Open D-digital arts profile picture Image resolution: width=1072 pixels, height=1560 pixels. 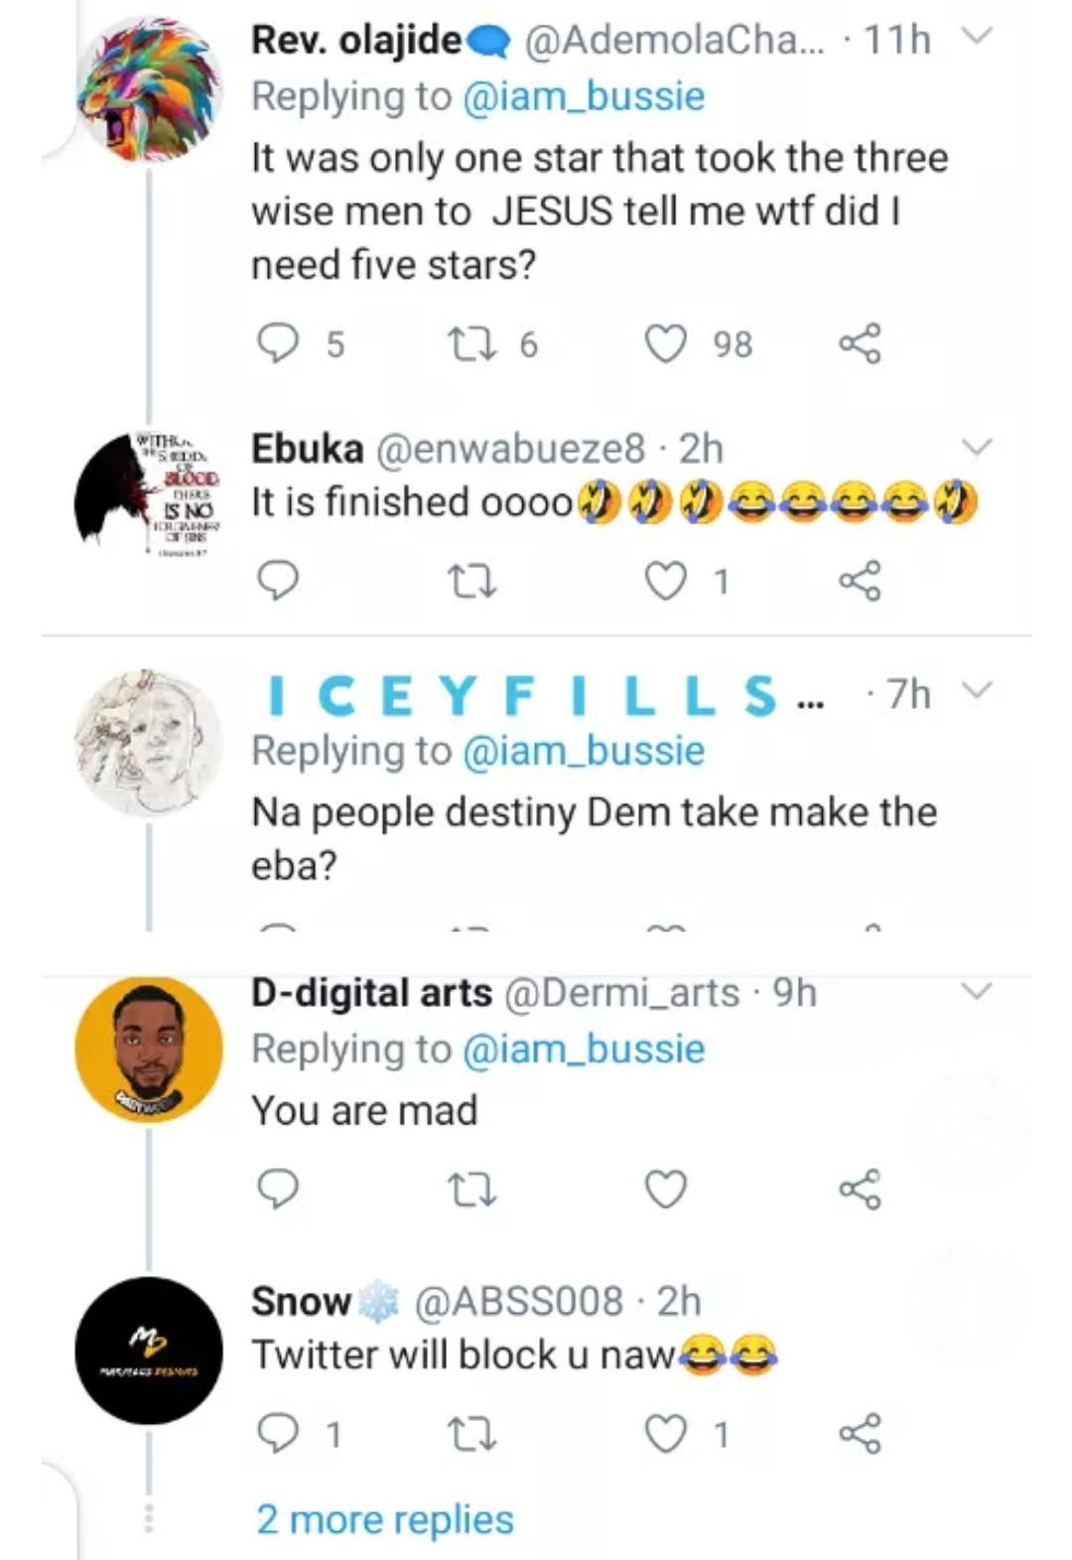(x=149, y=1050)
